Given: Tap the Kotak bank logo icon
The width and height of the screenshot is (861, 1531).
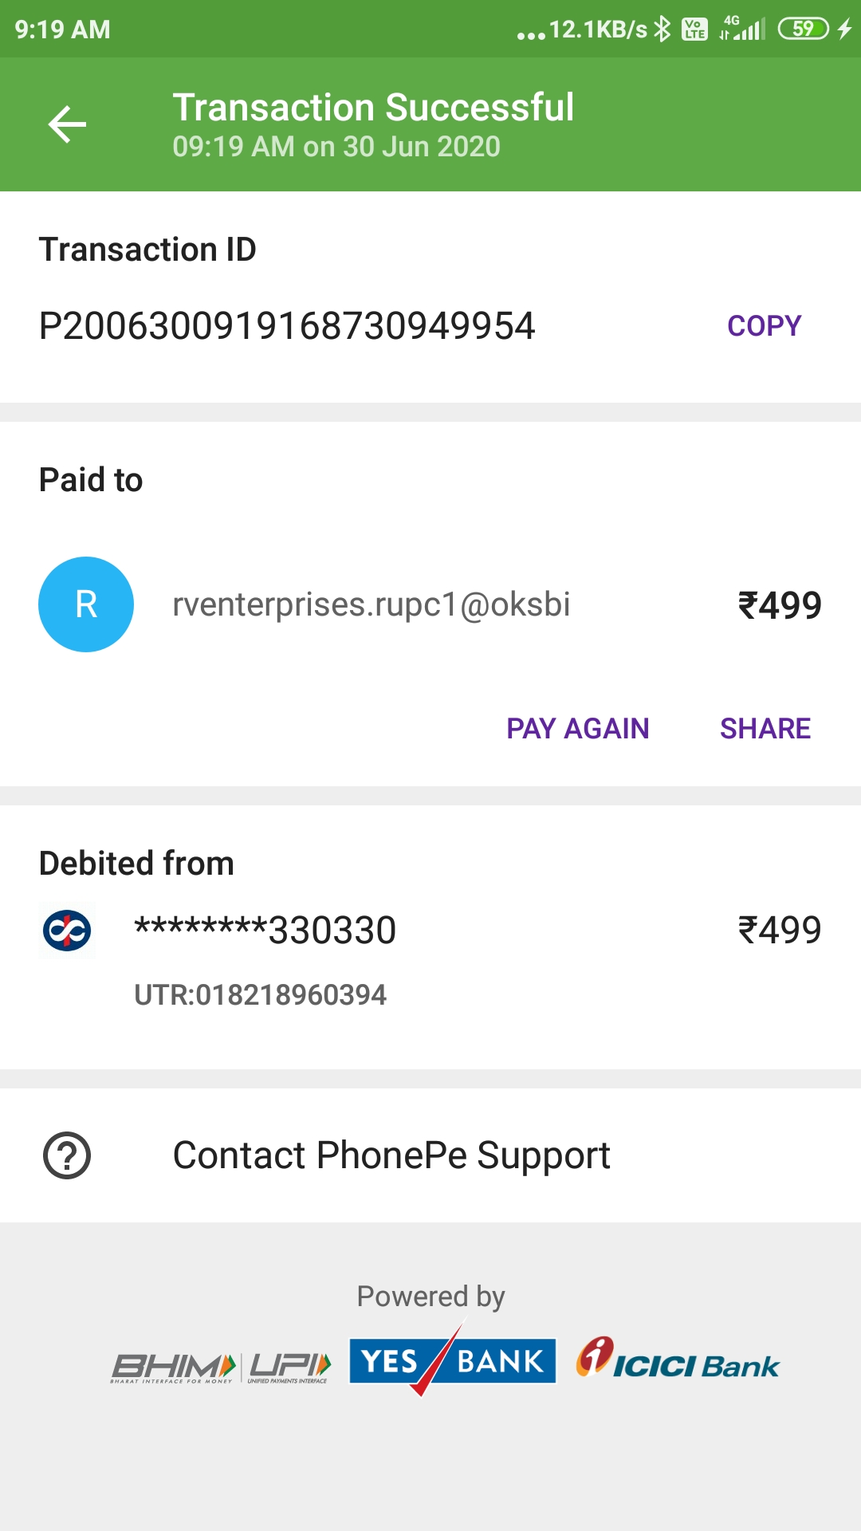Looking at the screenshot, I should (x=67, y=931).
